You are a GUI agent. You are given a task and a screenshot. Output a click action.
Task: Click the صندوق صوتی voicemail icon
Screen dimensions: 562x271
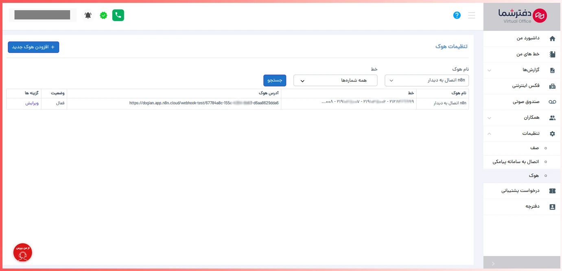click(552, 102)
